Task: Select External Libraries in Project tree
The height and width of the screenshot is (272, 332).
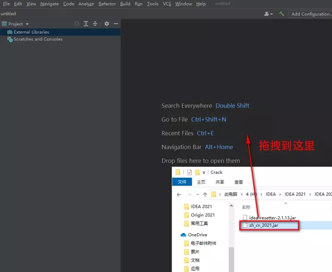Action: click(31, 32)
